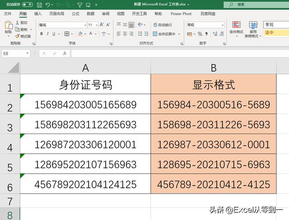The height and width of the screenshot is (220, 289).
Task: Click the Increase Font Size icon
Action: pyautogui.click(x=102, y=24)
